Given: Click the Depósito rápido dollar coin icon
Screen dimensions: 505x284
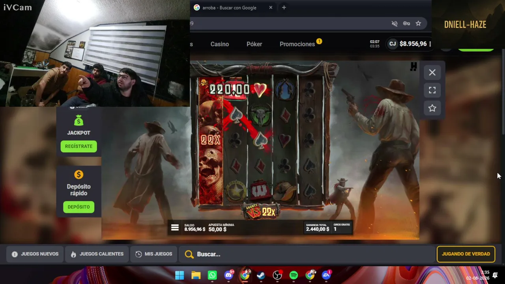Looking at the screenshot, I should click(79, 175).
